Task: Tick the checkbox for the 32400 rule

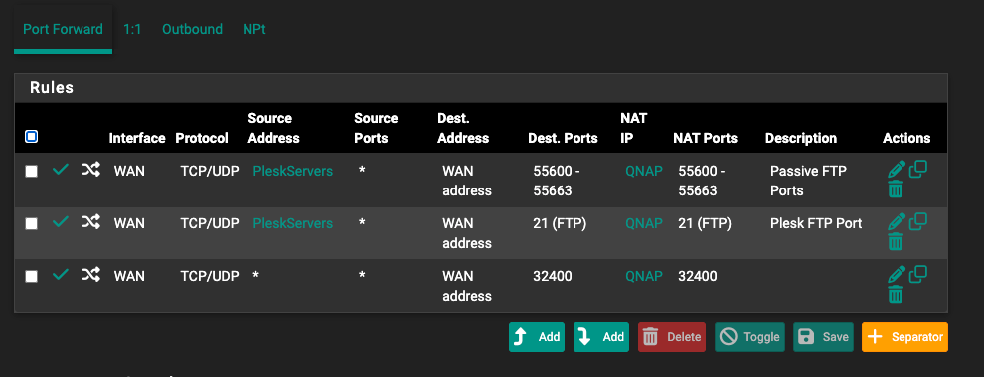Action: (x=32, y=276)
